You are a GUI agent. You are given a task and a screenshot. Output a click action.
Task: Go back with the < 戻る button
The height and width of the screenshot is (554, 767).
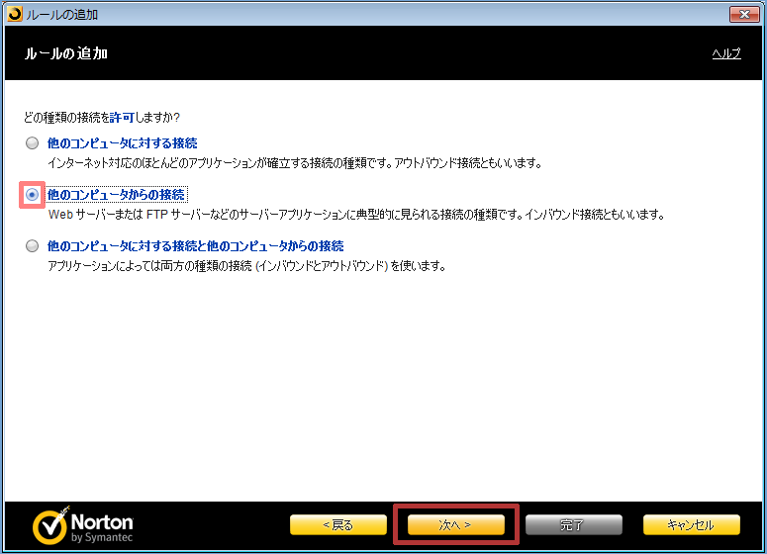[338, 524]
